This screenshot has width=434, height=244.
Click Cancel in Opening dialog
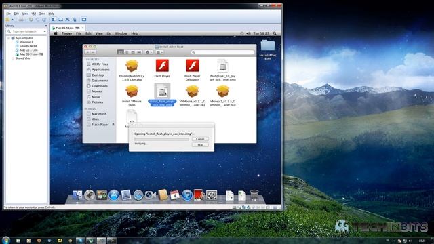pyautogui.click(x=200, y=139)
